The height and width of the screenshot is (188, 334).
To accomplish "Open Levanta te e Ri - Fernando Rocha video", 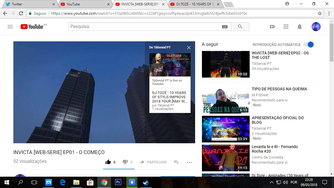I will click(275, 149).
